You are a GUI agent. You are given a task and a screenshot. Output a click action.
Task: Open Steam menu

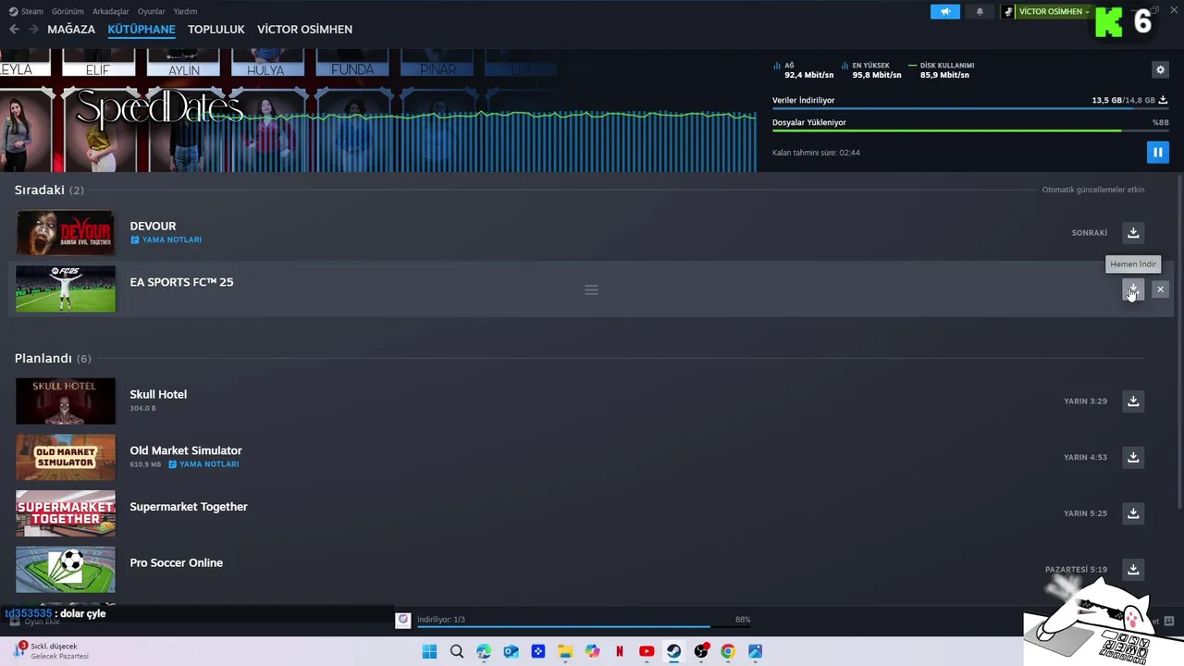coord(26,11)
